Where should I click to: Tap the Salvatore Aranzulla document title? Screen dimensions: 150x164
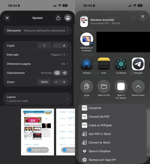(102, 20)
